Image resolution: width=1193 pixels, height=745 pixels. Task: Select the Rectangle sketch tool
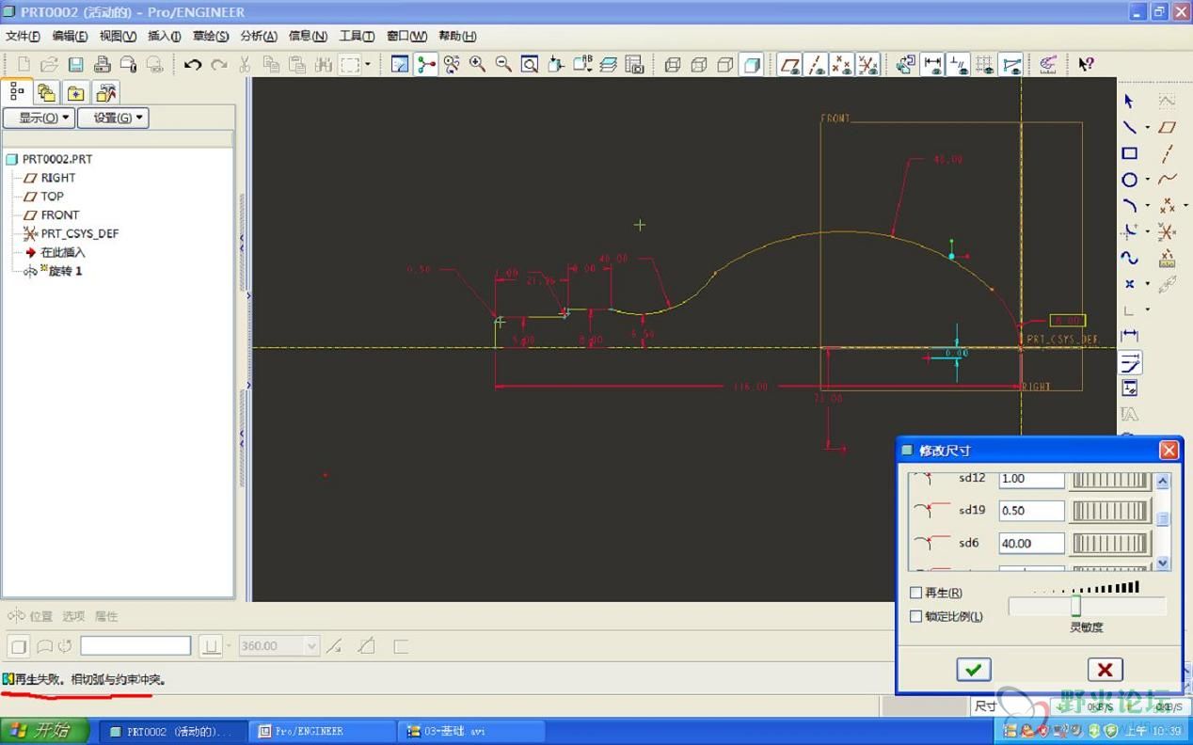pyautogui.click(x=1129, y=153)
